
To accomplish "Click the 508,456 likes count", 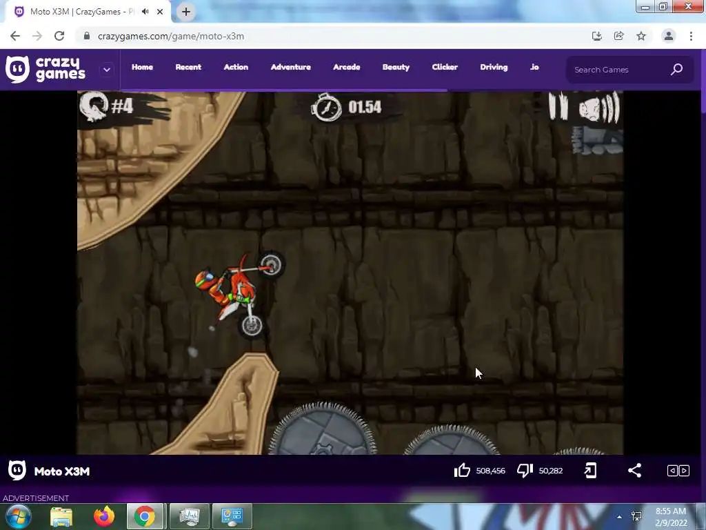I will [x=490, y=471].
